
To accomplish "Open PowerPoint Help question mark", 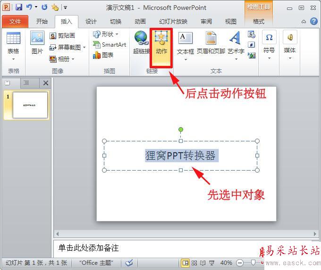I will 314,21.
